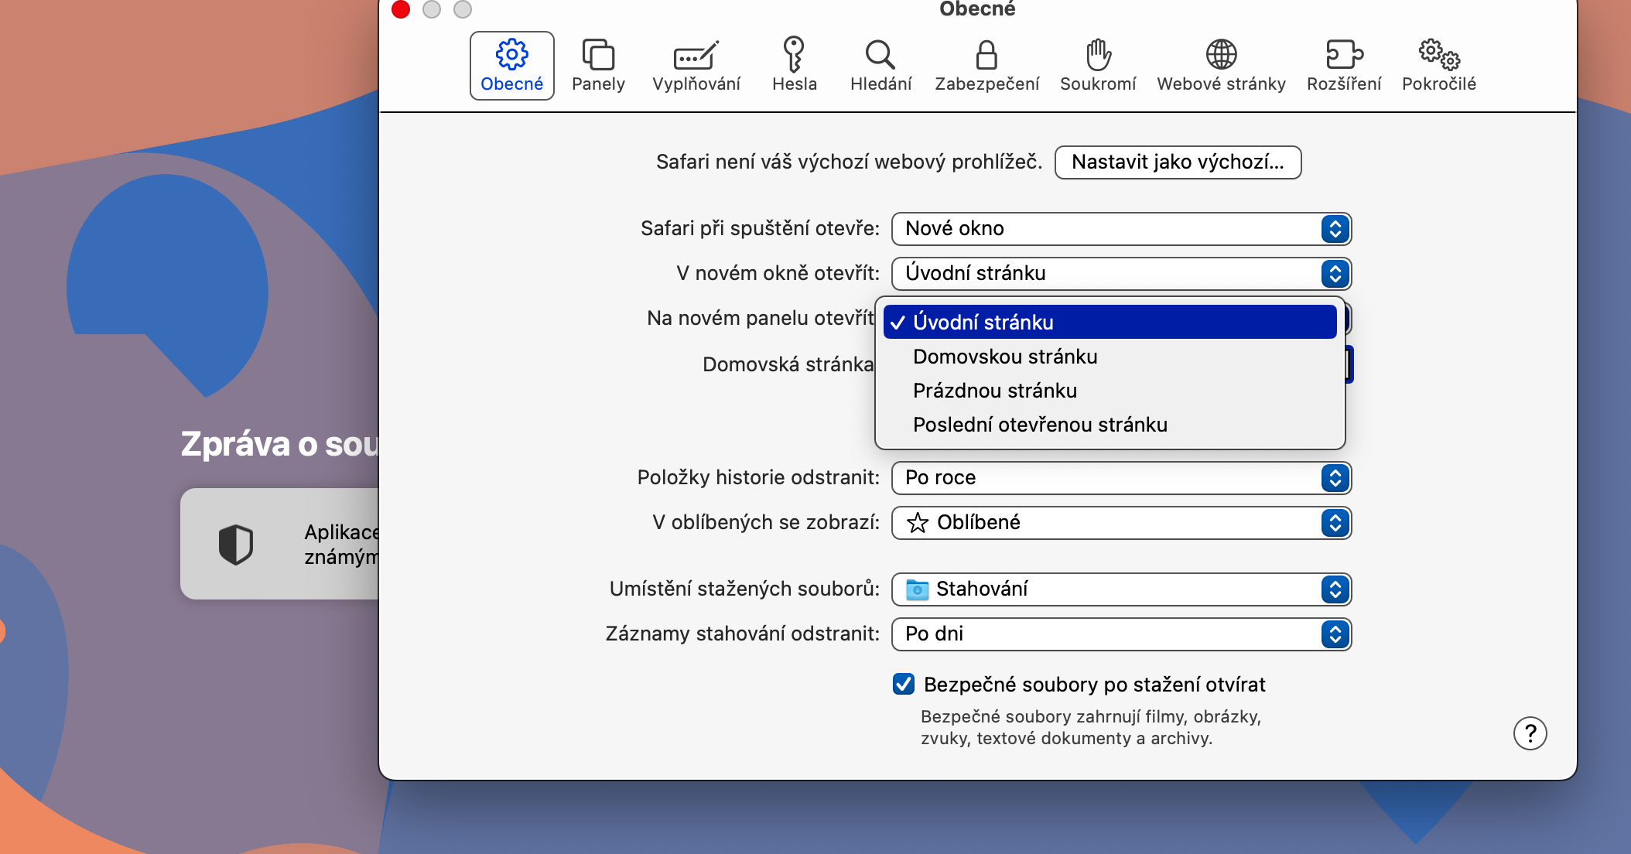Choose Prázdnou stránku from the menu
1631x854 pixels.
995,391
